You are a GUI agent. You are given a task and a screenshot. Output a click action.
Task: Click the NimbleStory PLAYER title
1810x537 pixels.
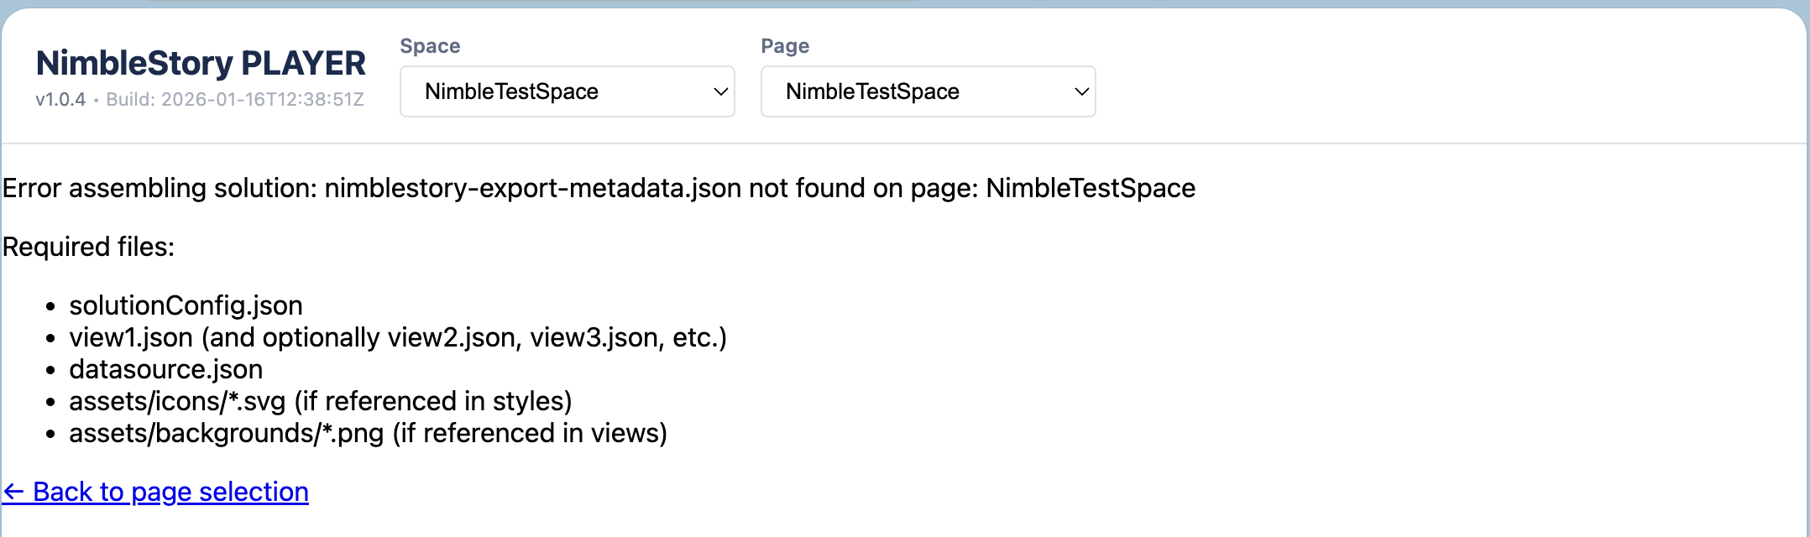[x=201, y=62]
